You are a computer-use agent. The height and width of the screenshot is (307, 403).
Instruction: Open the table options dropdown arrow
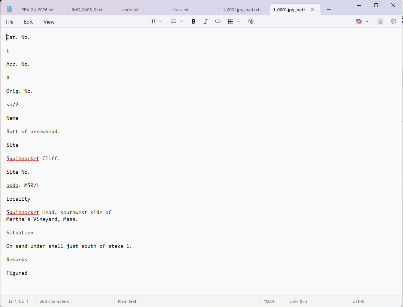(x=238, y=22)
